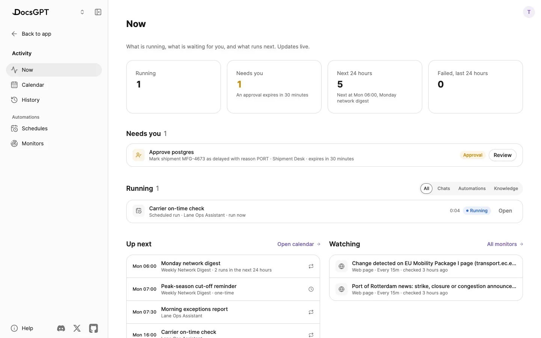Viewport: 541px width, 338px height.
Task: Open the X (Twitter) icon link
Action: click(77, 328)
